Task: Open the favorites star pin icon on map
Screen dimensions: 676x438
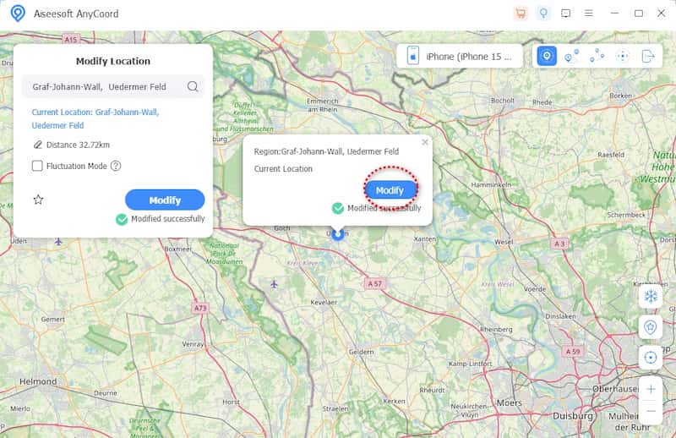Action: [x=650, y=326]
